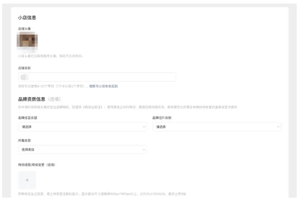Viewport: 298px width, 198px height.
Task: Click the 品牌资质信息 section heading
Action: [x=32, y=99]
